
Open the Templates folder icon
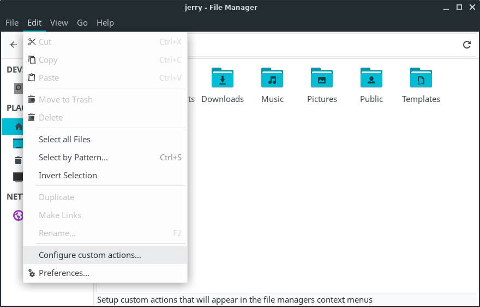pyautogui.click(x=421, y=79)
